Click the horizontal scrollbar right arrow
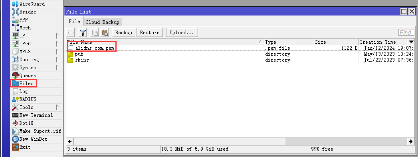The width and height of the screenshot is (418, 157). pos(411,141)
